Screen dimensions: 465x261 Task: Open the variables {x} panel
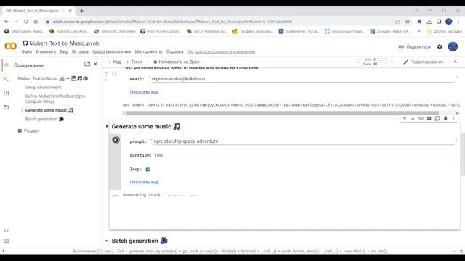click(7, 93)
